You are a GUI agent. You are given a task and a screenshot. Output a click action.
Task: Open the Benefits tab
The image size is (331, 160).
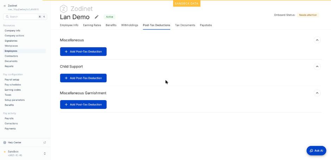111,25
